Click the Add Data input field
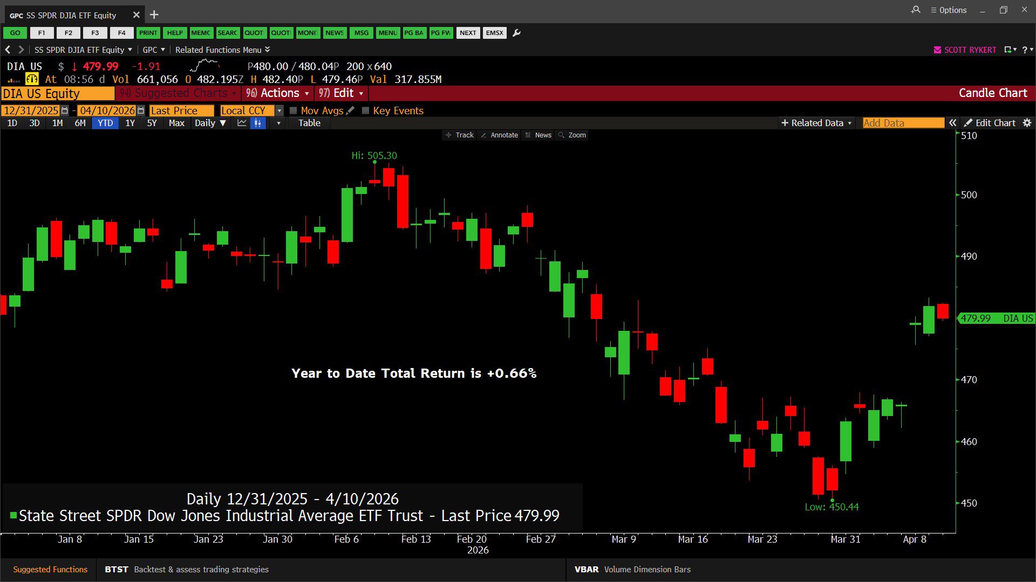Viewport: 1036px width, 582px height. point(903,123)
